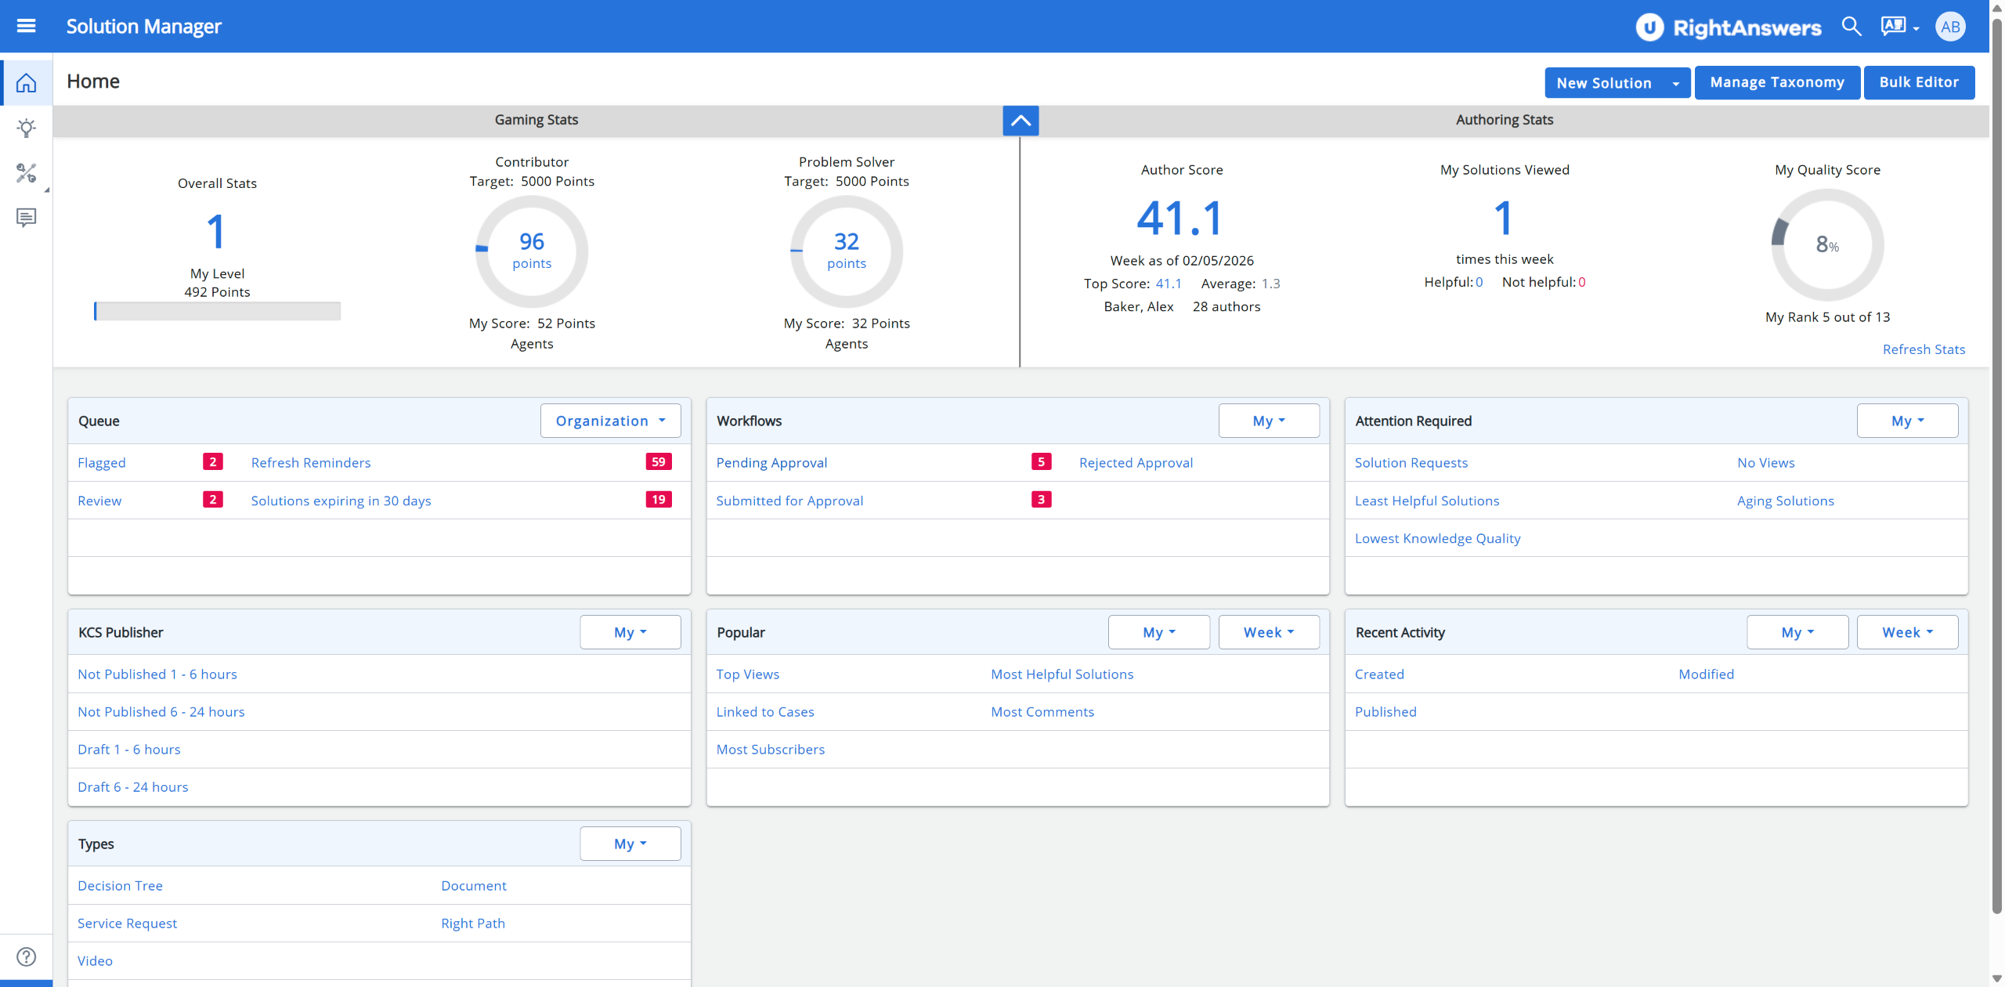Click the search magnifier icon

[x=1851, y=26]
